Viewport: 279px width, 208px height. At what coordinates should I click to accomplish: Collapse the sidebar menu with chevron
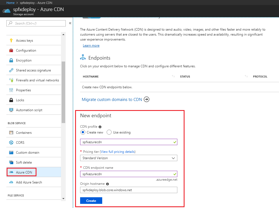click(x=70, y=23)
